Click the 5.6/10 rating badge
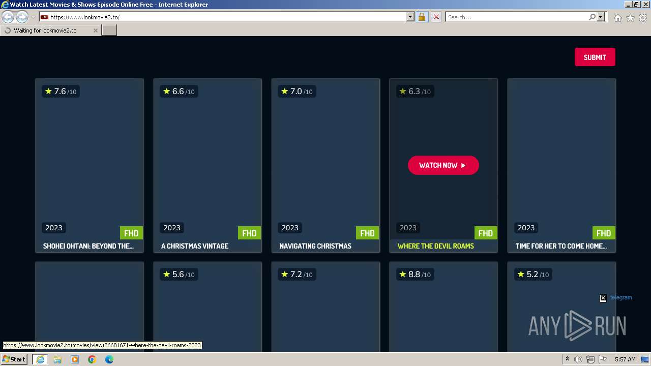This screenshot has width=651, height=366. point(179,274)
